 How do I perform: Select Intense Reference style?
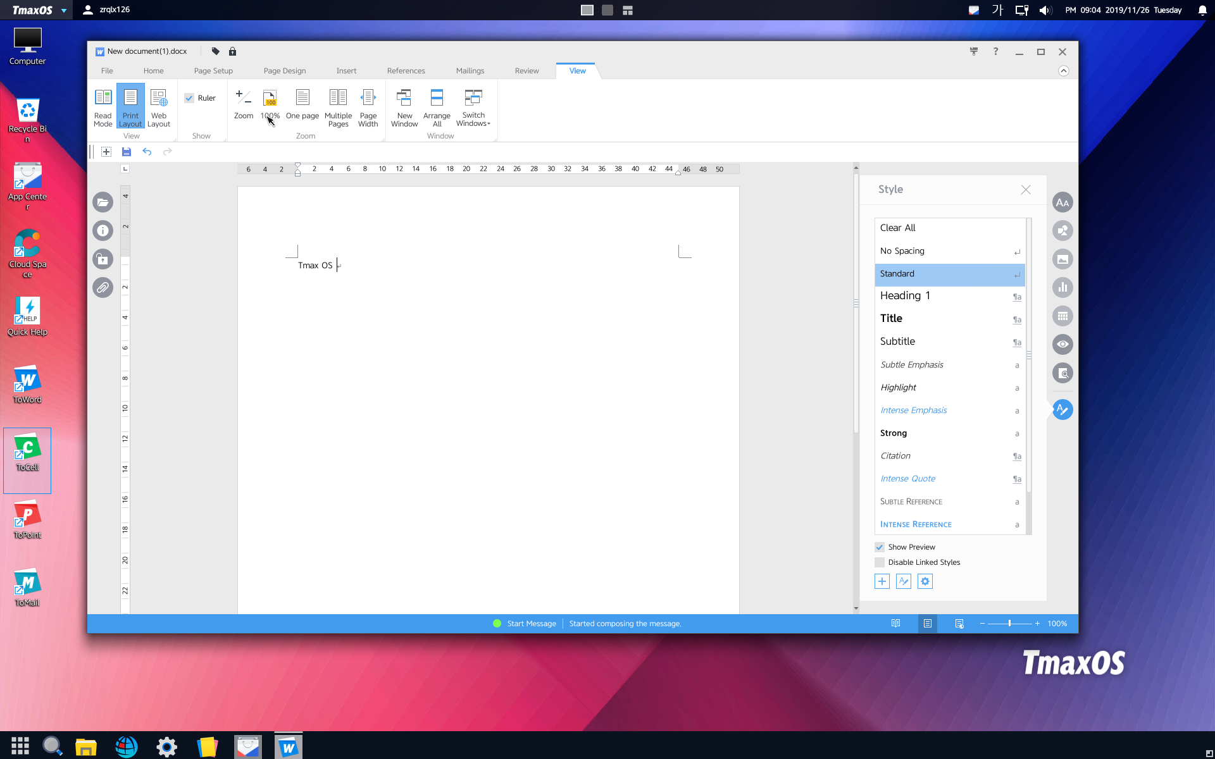(x=949, y=524)
